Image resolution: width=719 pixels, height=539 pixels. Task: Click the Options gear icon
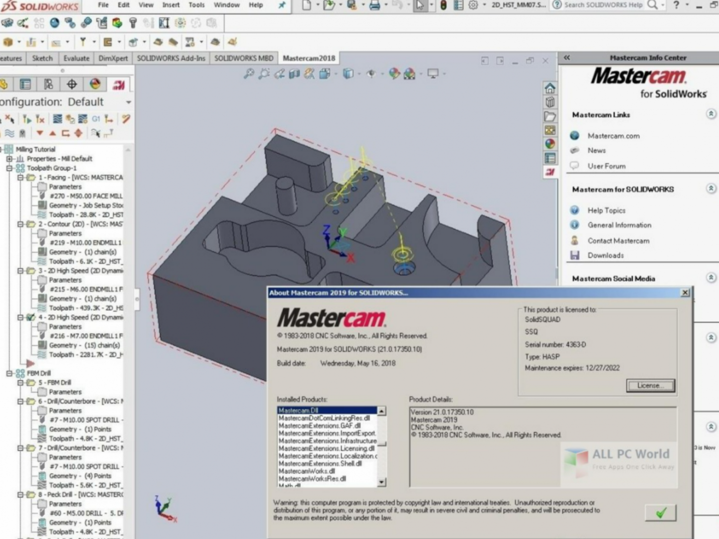pyautogui.click(x=473, y=5)
